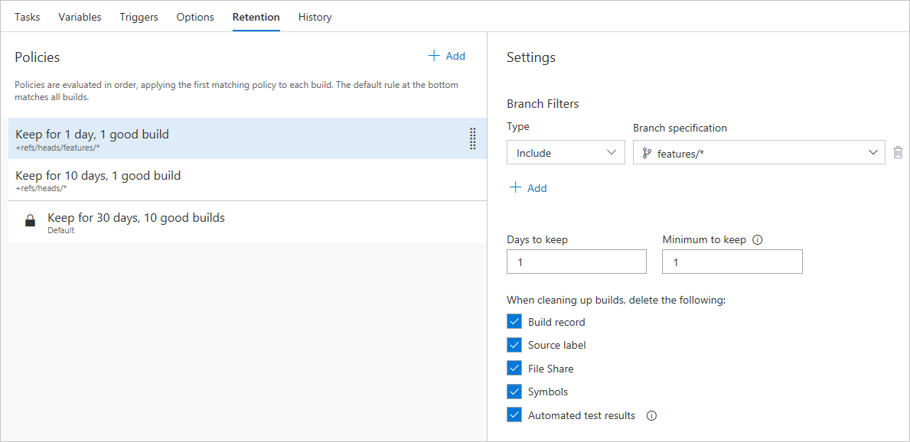Click the lock icon on the default policy
910x442 pixels.
[30, 221]
